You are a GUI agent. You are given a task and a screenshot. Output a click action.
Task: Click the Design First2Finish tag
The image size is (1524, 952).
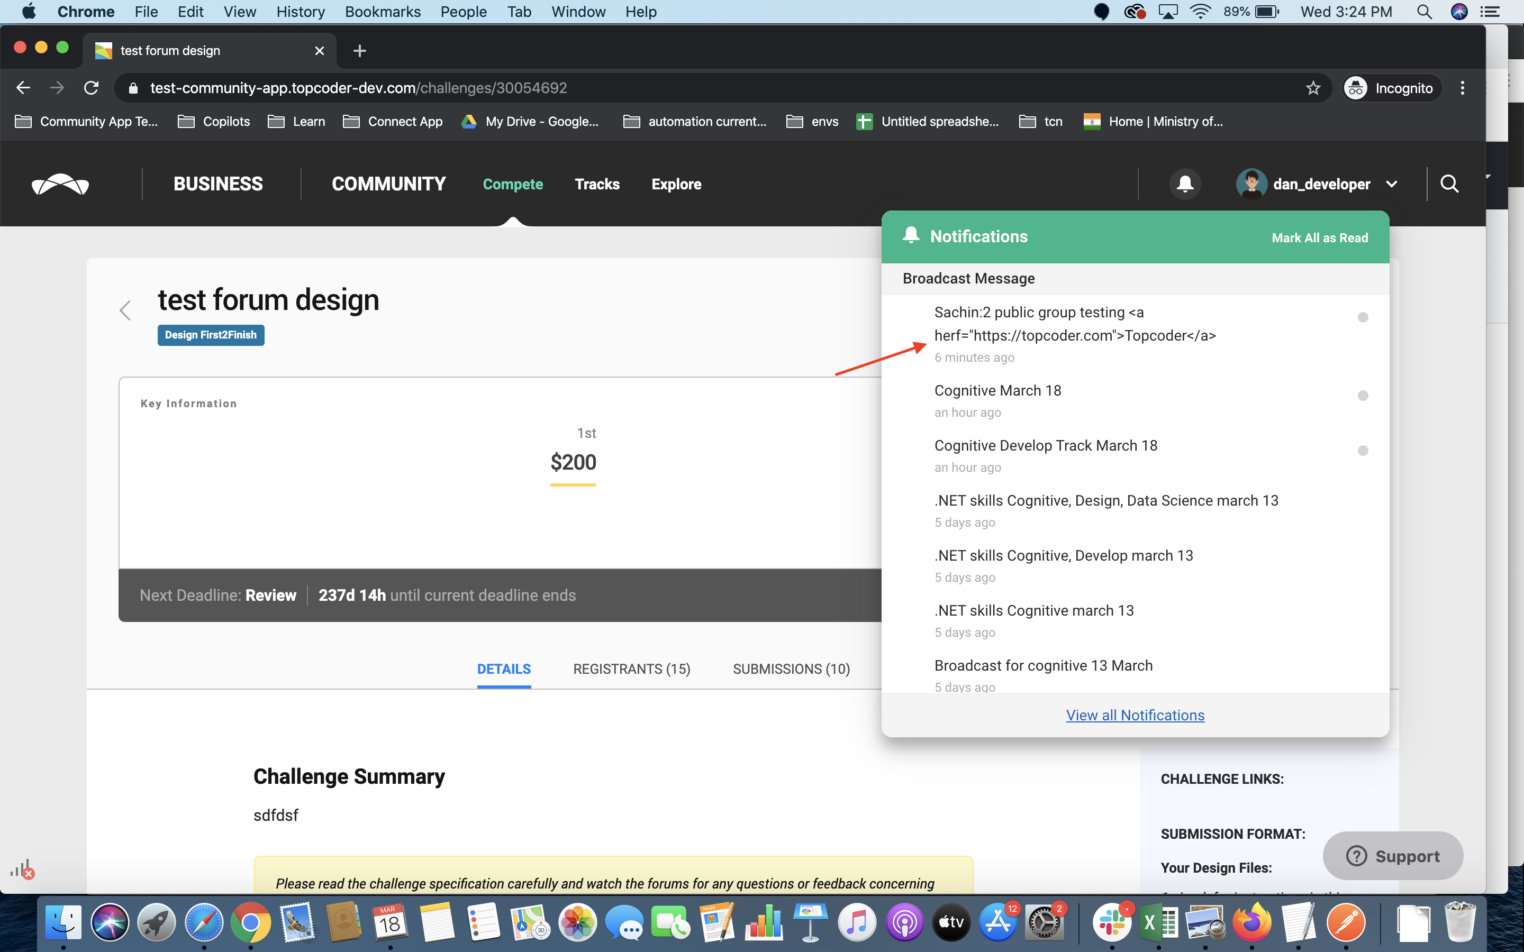coord(211,335)
